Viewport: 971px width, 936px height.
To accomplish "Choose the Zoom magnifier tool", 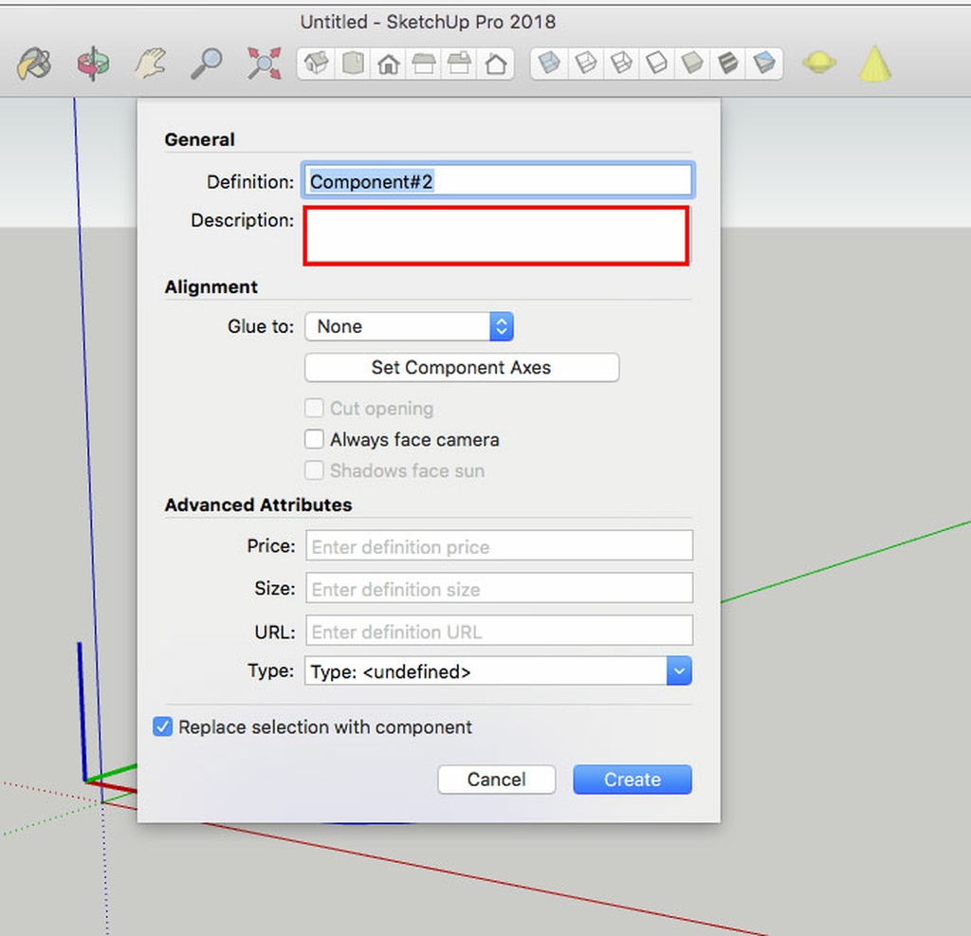I will [206, 64].
